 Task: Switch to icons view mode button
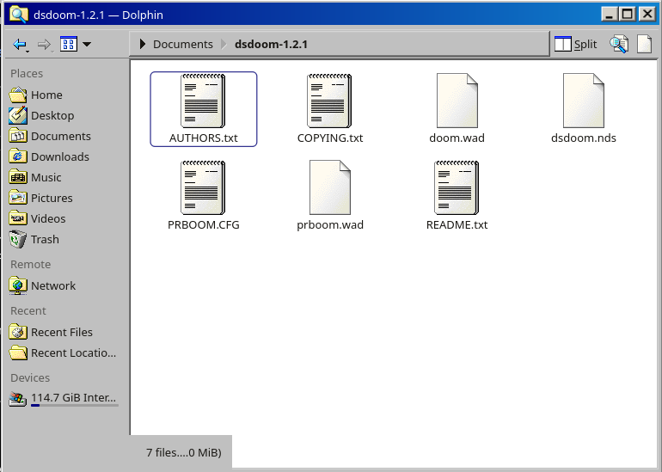(69, 44)
